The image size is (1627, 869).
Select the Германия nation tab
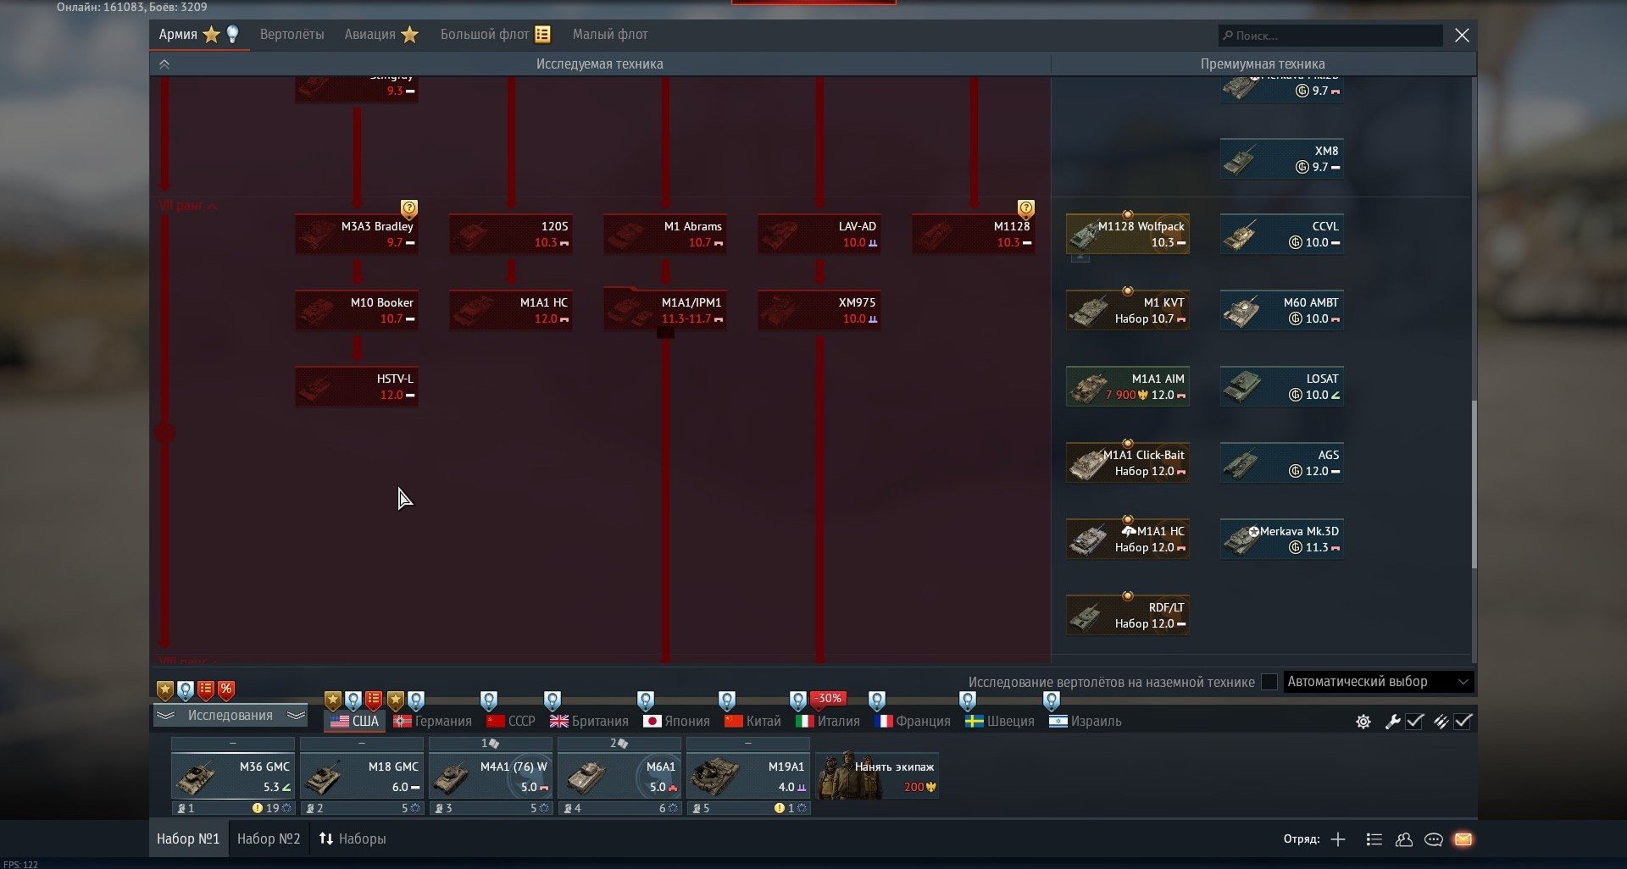[x=433, y=722]
